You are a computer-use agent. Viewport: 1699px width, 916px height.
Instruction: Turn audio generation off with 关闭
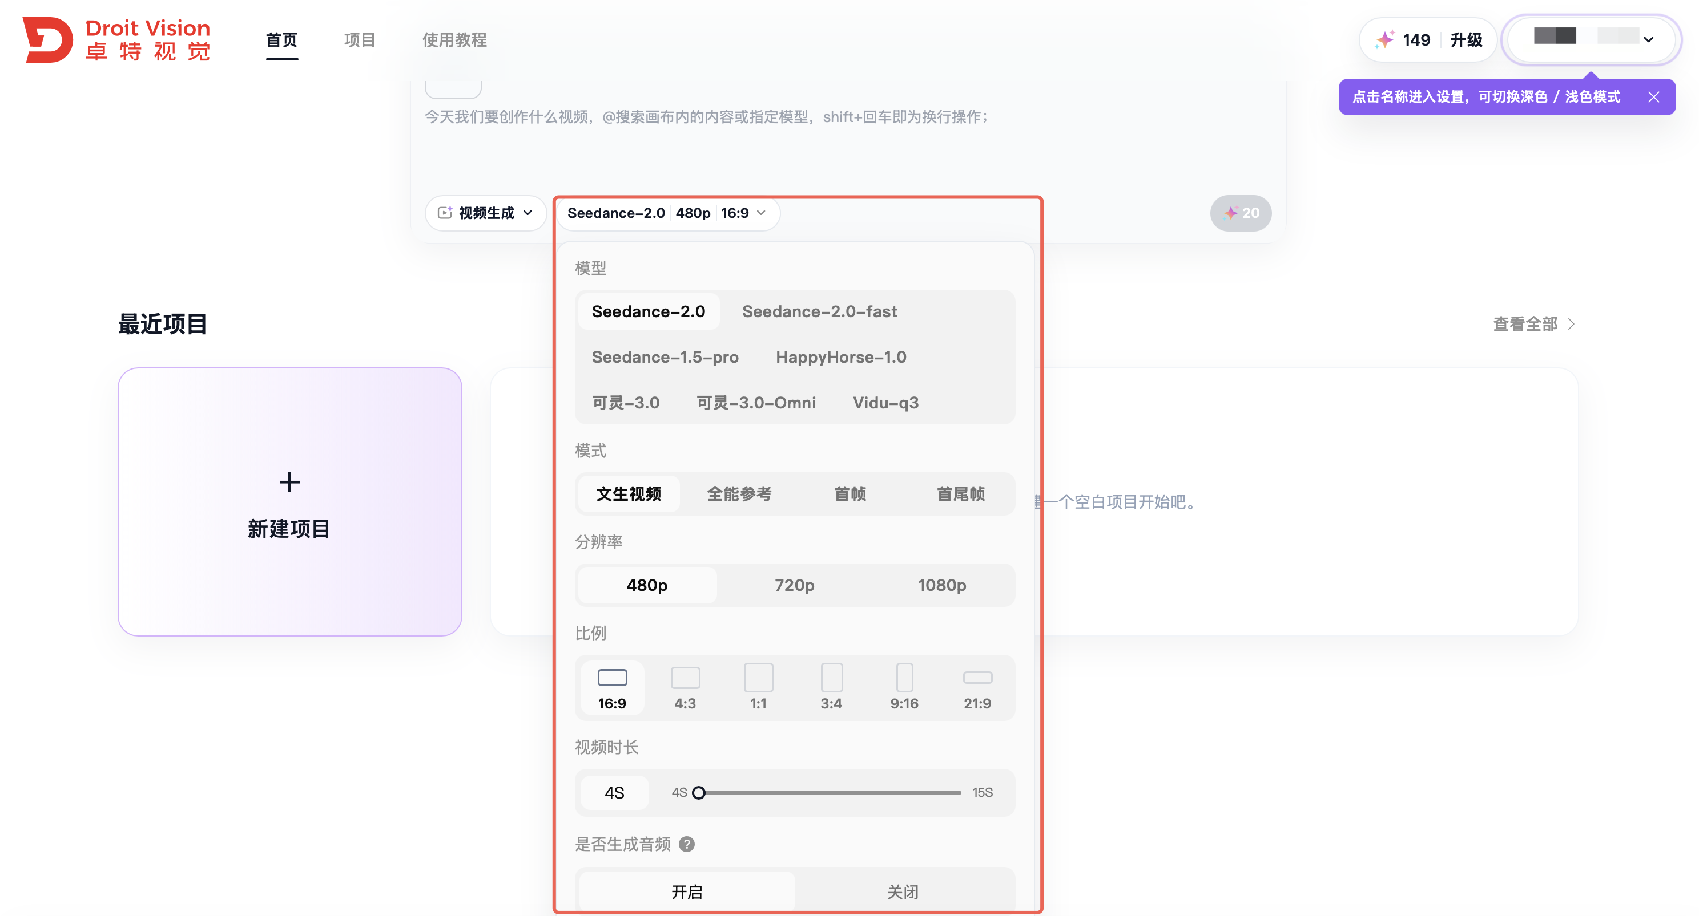(903, 891)
